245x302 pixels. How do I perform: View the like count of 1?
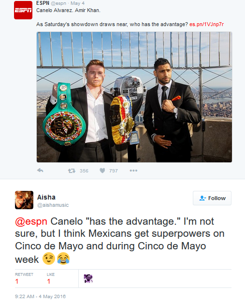point(48,281)
